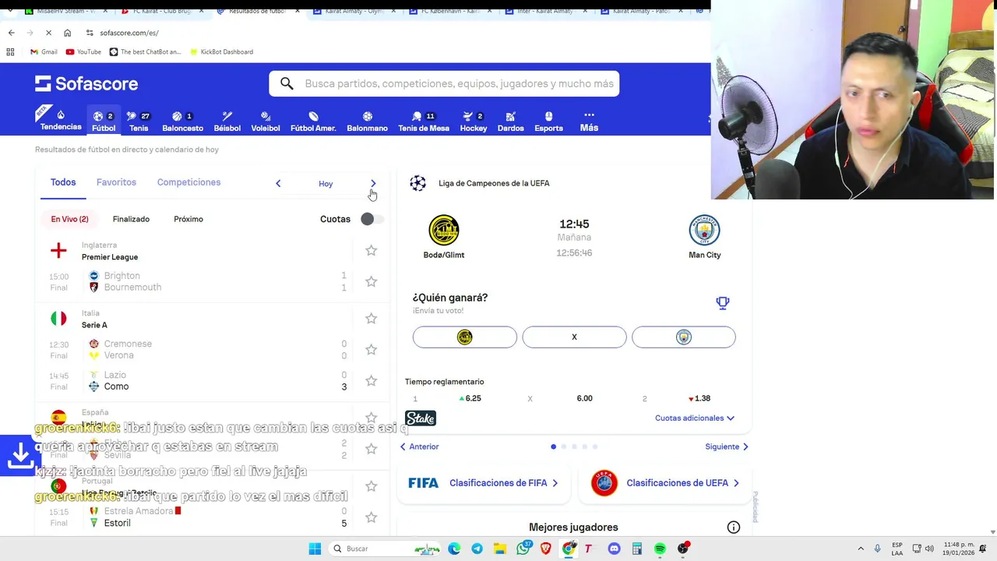Viewport: 997px width, 561px height.
Task: Click the Man City team crest
Action: tap(704, 231)
